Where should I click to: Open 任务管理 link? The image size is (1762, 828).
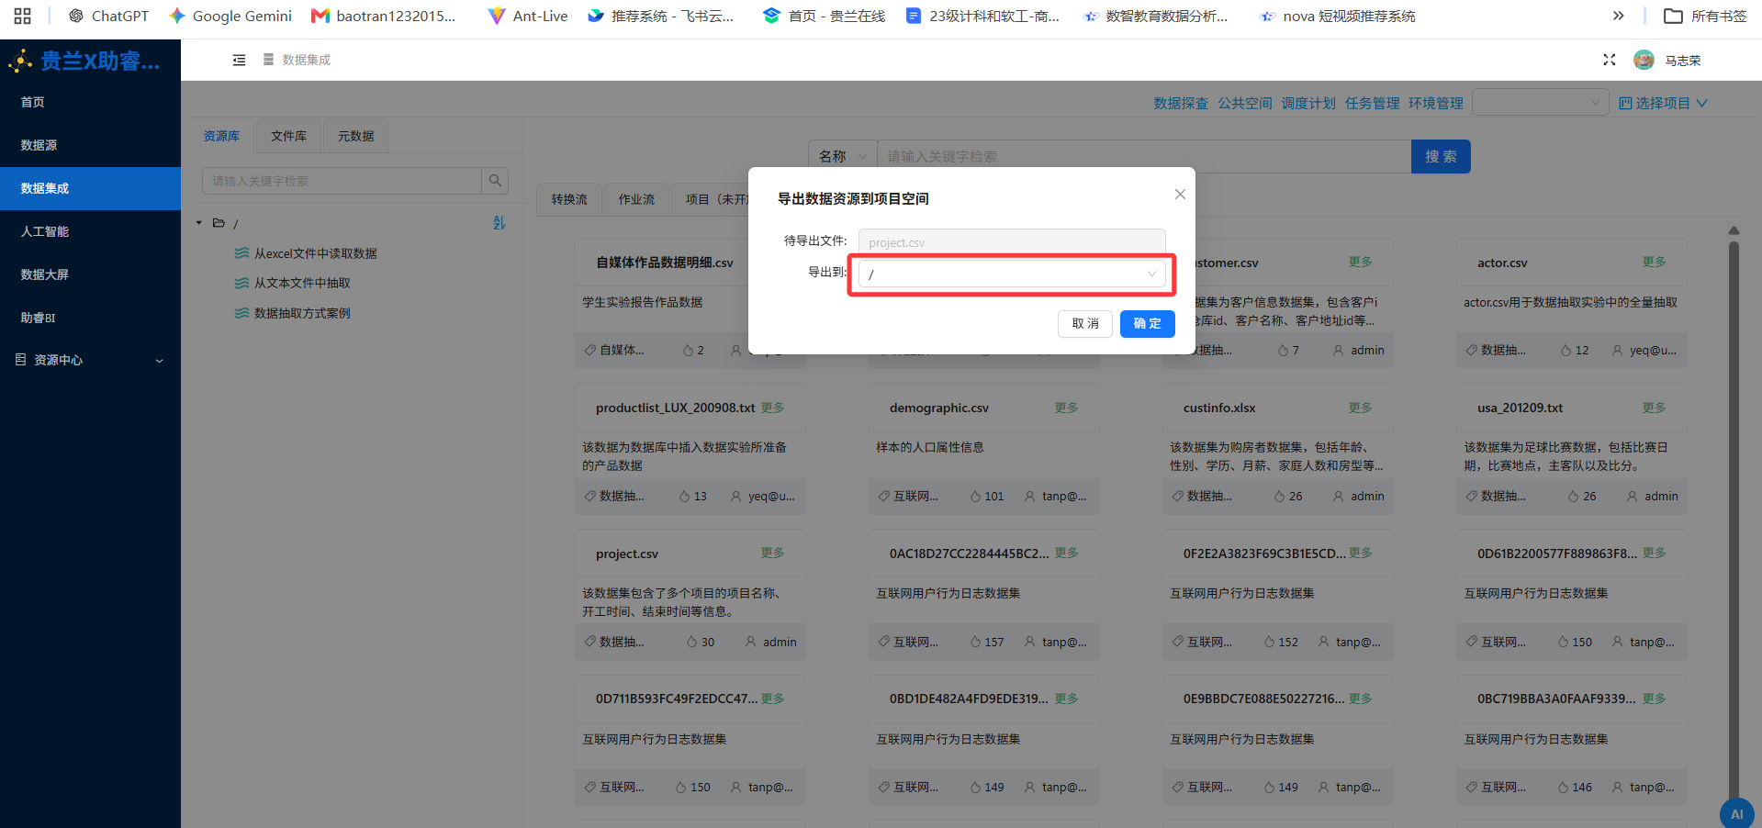pyautogui.click(x=1372, y=103)
